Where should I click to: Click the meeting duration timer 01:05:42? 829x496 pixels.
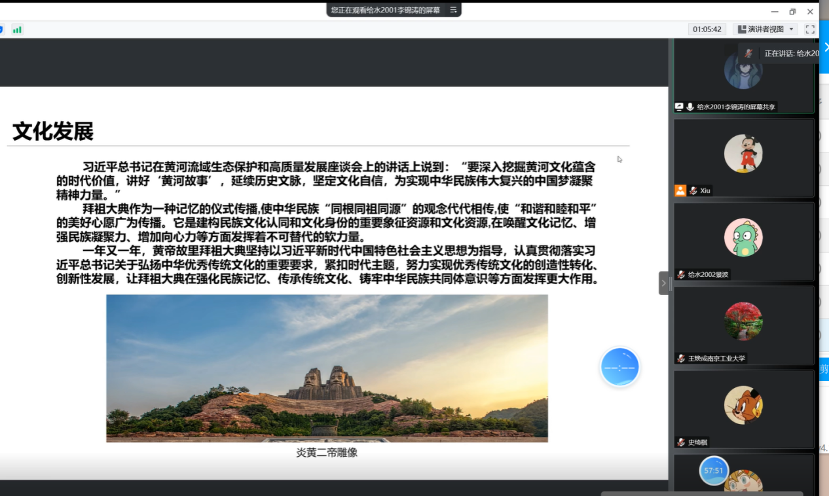(707, 29)
